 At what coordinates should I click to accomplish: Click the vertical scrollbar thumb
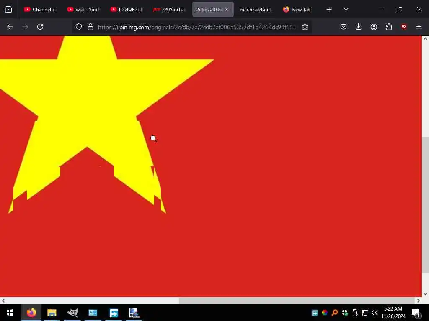425,204
